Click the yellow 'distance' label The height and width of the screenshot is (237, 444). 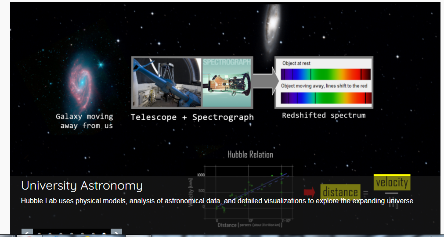340,192
